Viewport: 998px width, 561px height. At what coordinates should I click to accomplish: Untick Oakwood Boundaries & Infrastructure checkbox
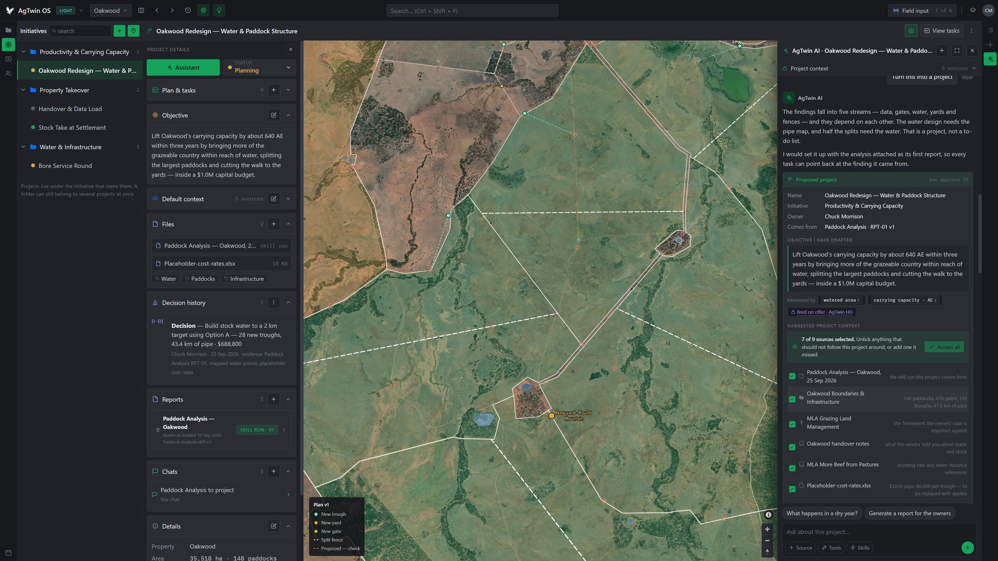[x=792, y=399]
